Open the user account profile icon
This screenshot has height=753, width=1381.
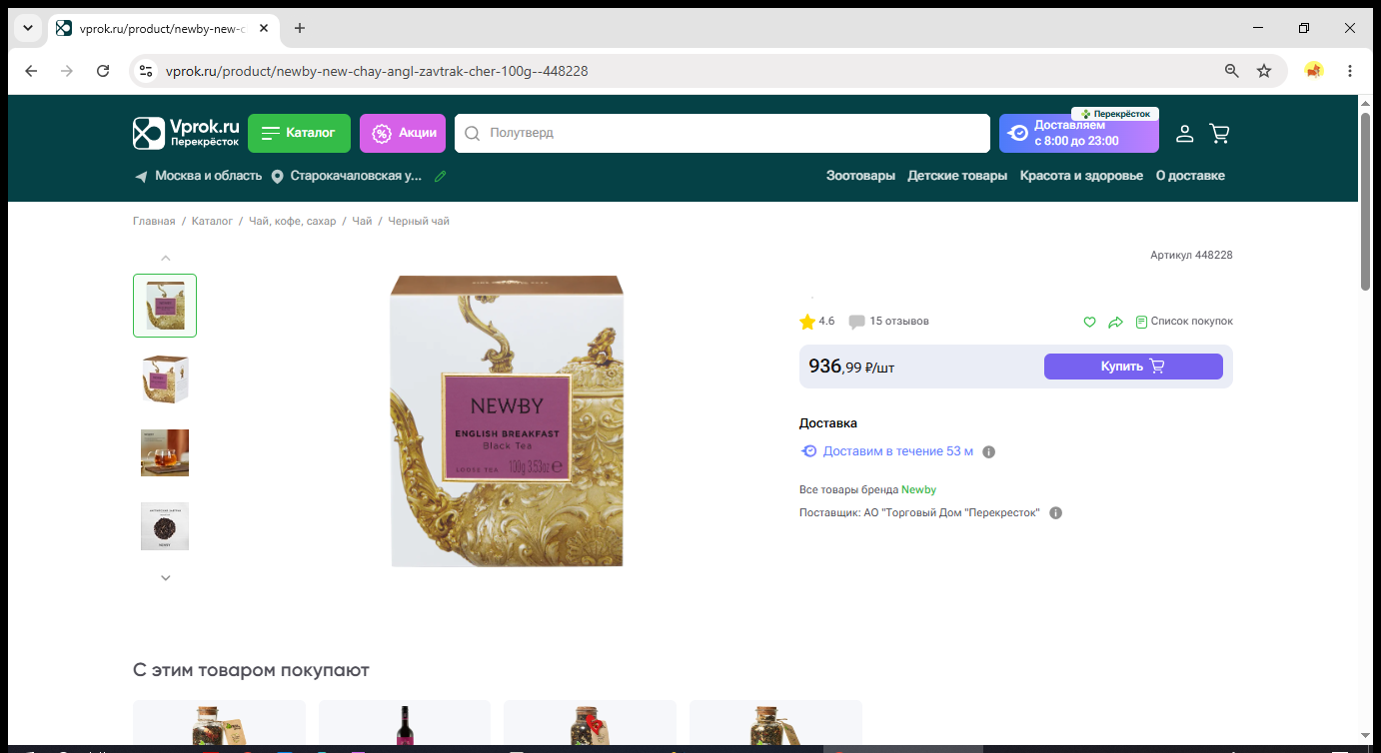(x=1184, y=133)
